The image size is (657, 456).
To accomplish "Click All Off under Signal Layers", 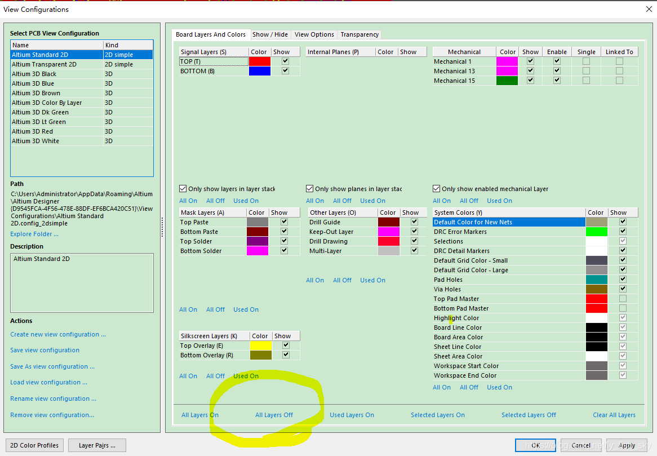I will click(x=215, y=201).
